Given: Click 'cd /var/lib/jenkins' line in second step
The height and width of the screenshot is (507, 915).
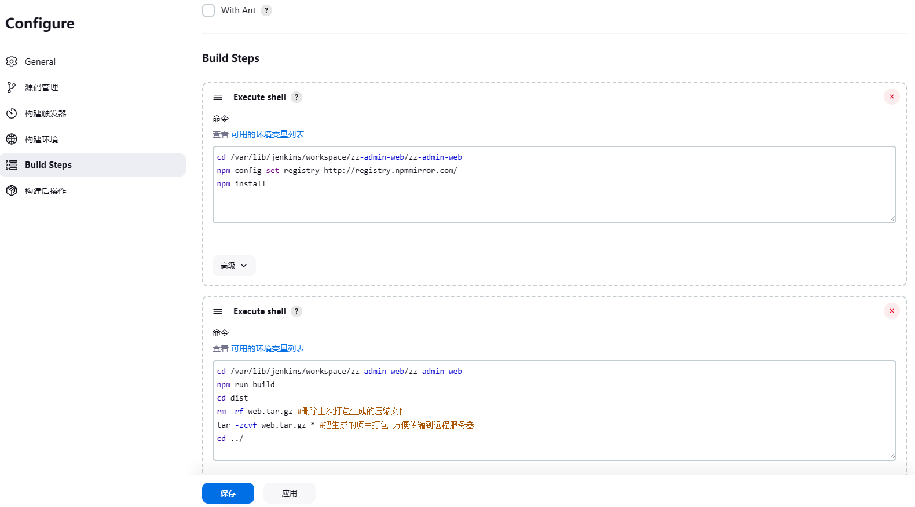Looking at the screenshot, I should point(339,372).
